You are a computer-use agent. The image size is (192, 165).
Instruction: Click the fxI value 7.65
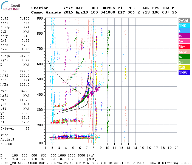coord(26,40)
